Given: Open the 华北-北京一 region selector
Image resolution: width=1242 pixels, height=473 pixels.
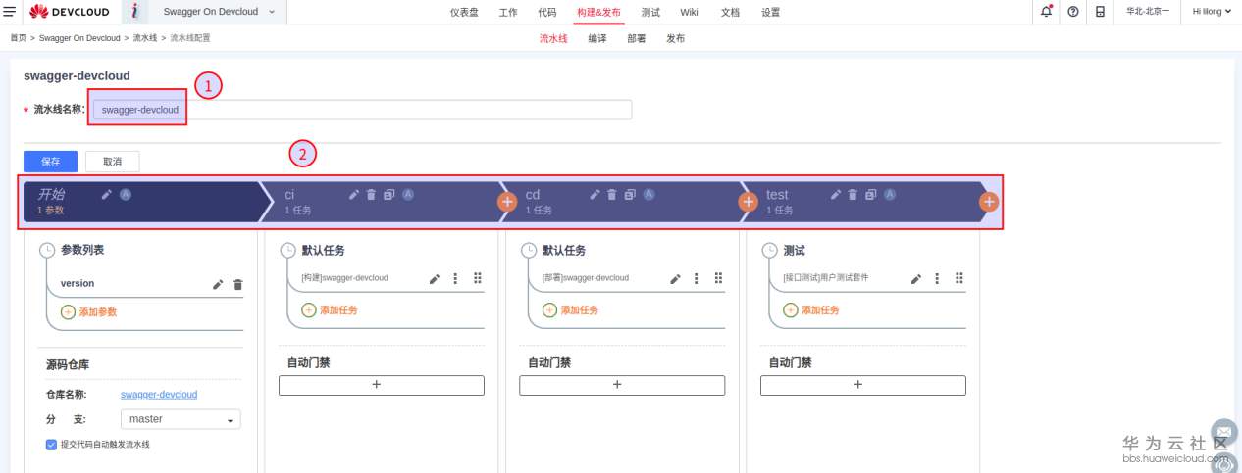Looking at the screenshot, I should [1147, 12].
